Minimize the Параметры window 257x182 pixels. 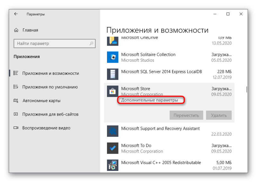click(x=215, y=14)
